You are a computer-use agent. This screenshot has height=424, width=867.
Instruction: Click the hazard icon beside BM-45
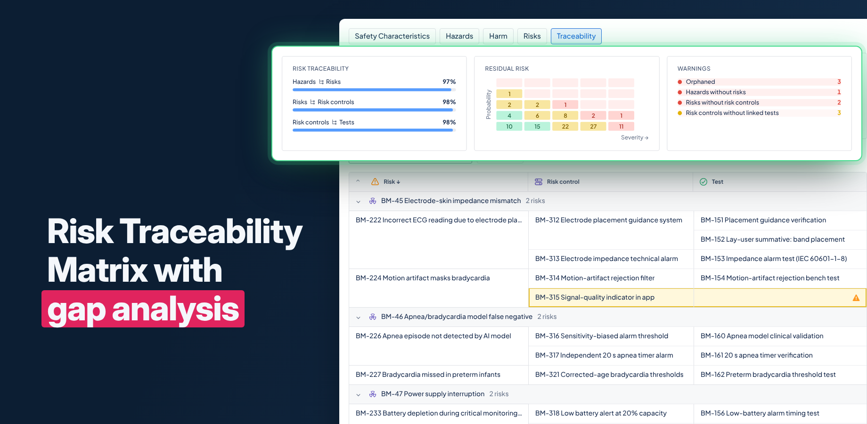click(x=373, y=201)
